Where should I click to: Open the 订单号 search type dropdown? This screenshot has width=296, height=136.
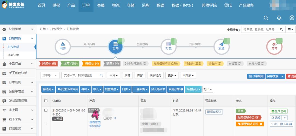[50, 75]
